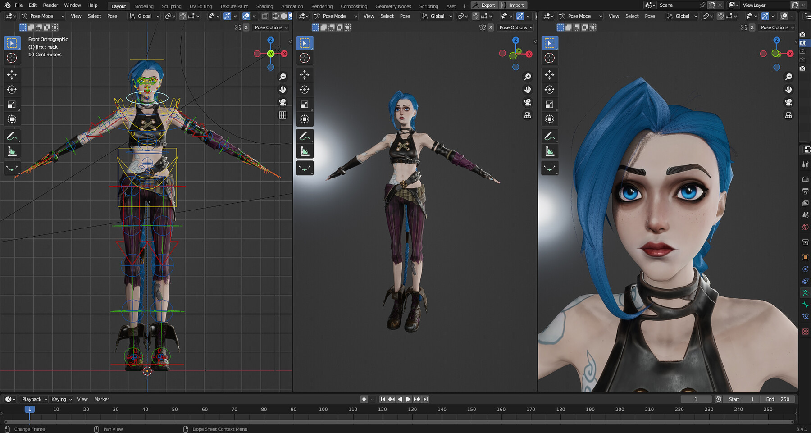811x433 pixels.
Task: Click the Blender logo menu
Action: click(7, 5)
